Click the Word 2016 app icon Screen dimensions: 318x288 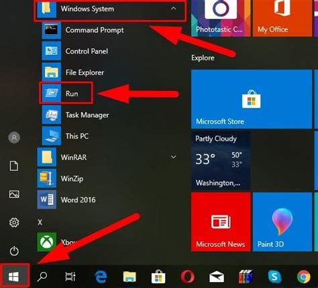point(46,200)
